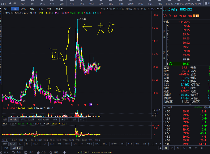Click the collapse-panel up-arrow icon at bottom right
This screenshot has height=154, width=210.
[160, 148]
